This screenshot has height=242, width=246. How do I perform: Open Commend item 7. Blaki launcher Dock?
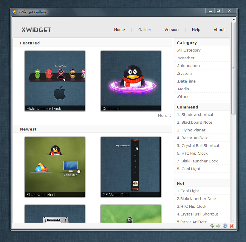[197, 161]
